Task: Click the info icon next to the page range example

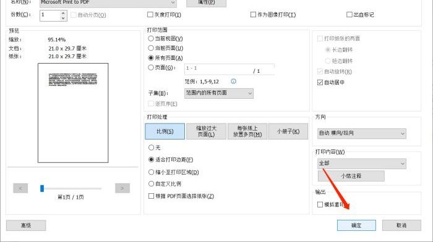Action: point(233,81)
